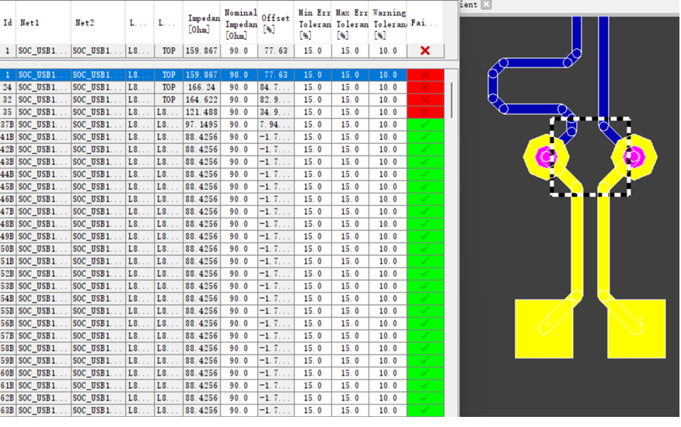Click the impedance value 166.24 cell
The image size is (681, 427).
[x=201, y=87]
